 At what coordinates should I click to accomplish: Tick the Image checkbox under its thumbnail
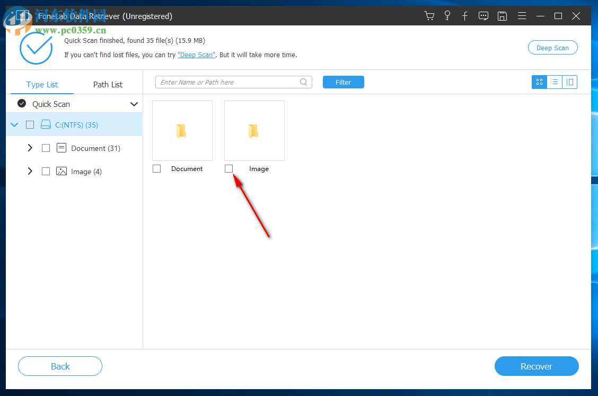pos(228,168)
